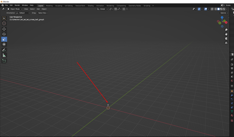Click the active Scale tool
234x137 pixels.
point(4,39)
